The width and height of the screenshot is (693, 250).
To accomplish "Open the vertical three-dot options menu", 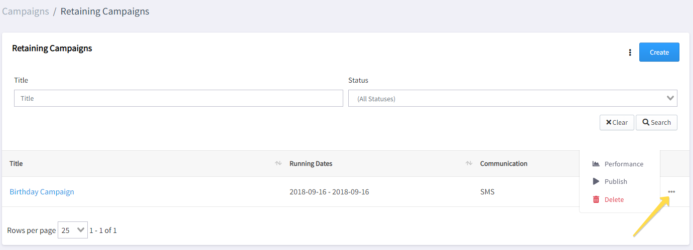I will (630, 53).
